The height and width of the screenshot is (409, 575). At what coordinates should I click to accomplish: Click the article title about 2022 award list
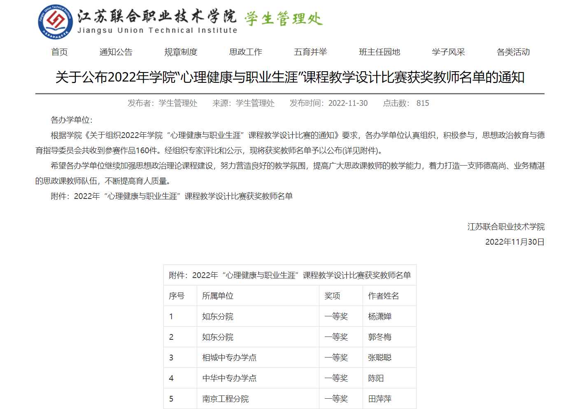click(290, 77)
